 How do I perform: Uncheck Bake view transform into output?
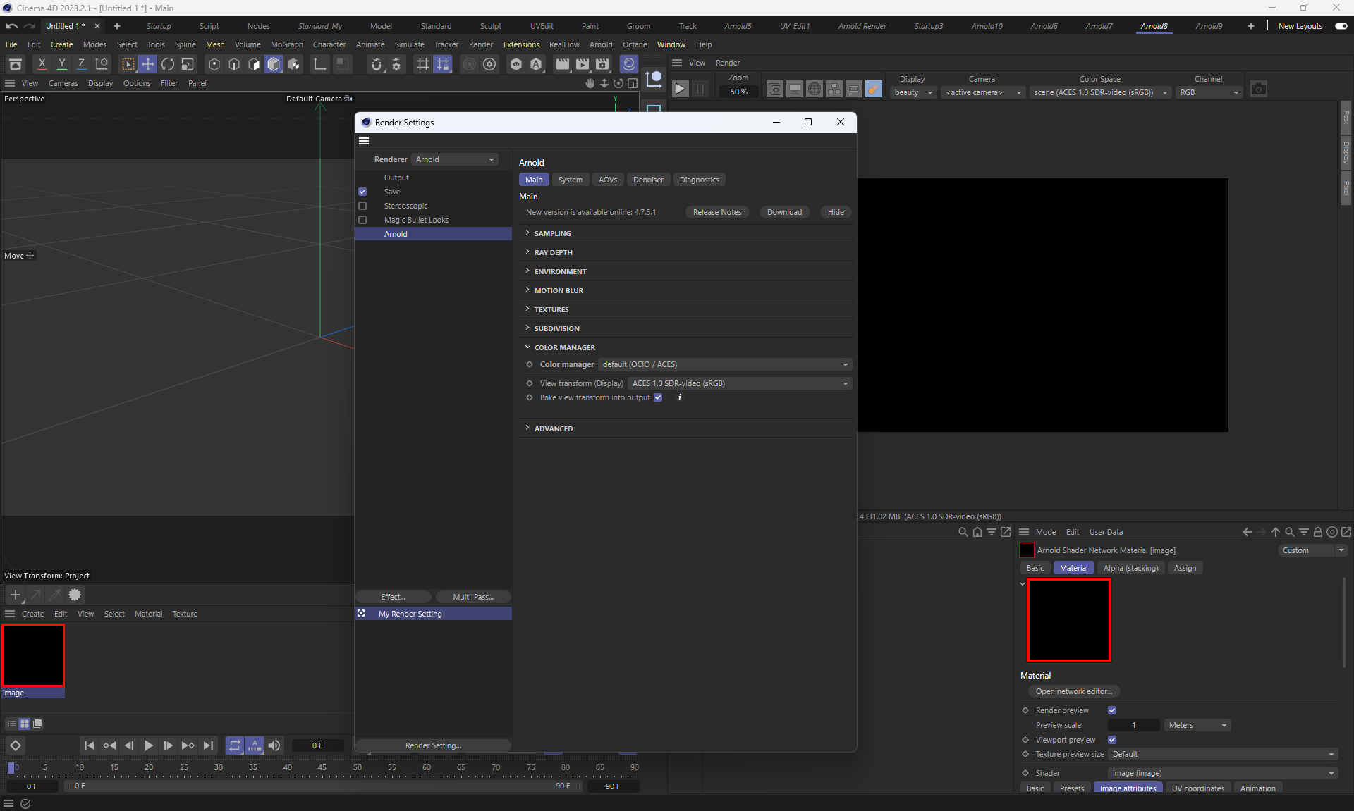point(658,397)
